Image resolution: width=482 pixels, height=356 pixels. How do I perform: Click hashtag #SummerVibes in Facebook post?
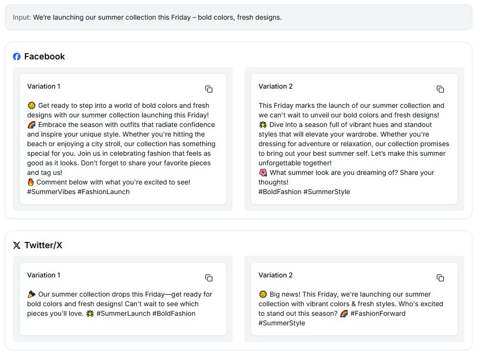click(51, 192)
